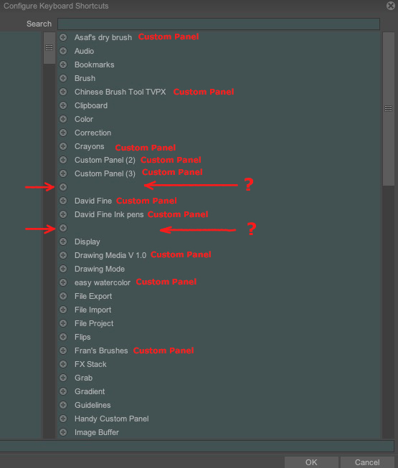Image resolution: width=398 pixels, height=468 pixels.
Task: Click the plus icon beside FX Stack
Action: click(63, 364)
